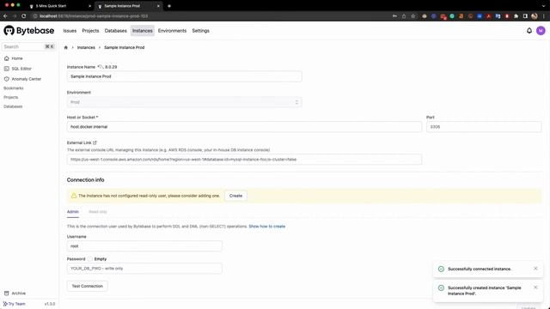
Task: Click the Username field containing root
Action: click(144, 246)
